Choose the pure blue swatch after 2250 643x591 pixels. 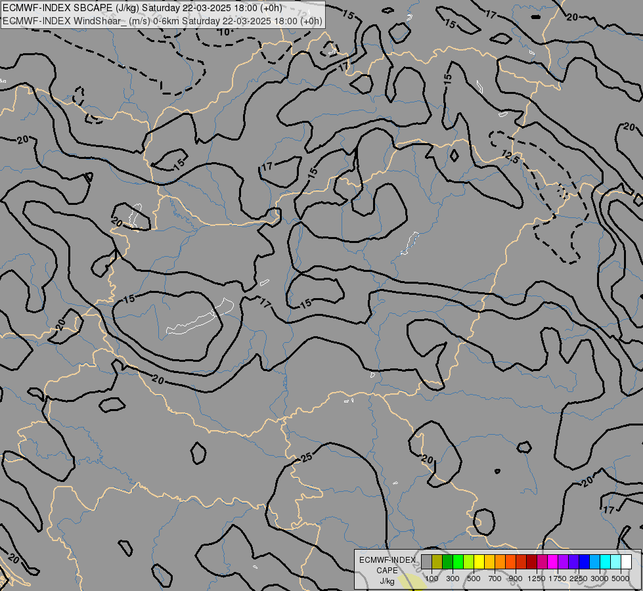click(585, 561)
